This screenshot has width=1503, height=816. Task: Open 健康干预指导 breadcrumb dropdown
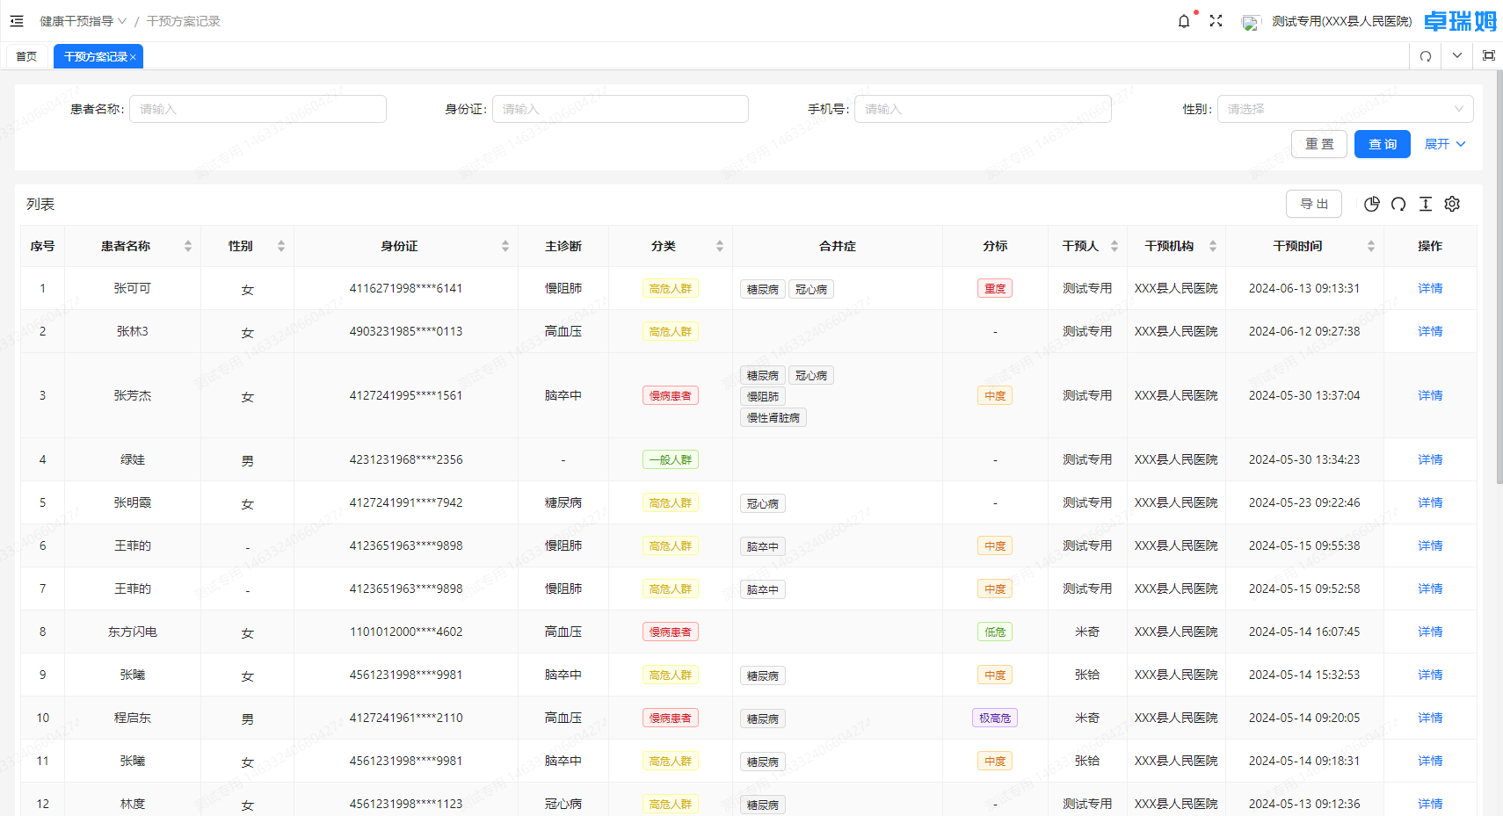83,21
